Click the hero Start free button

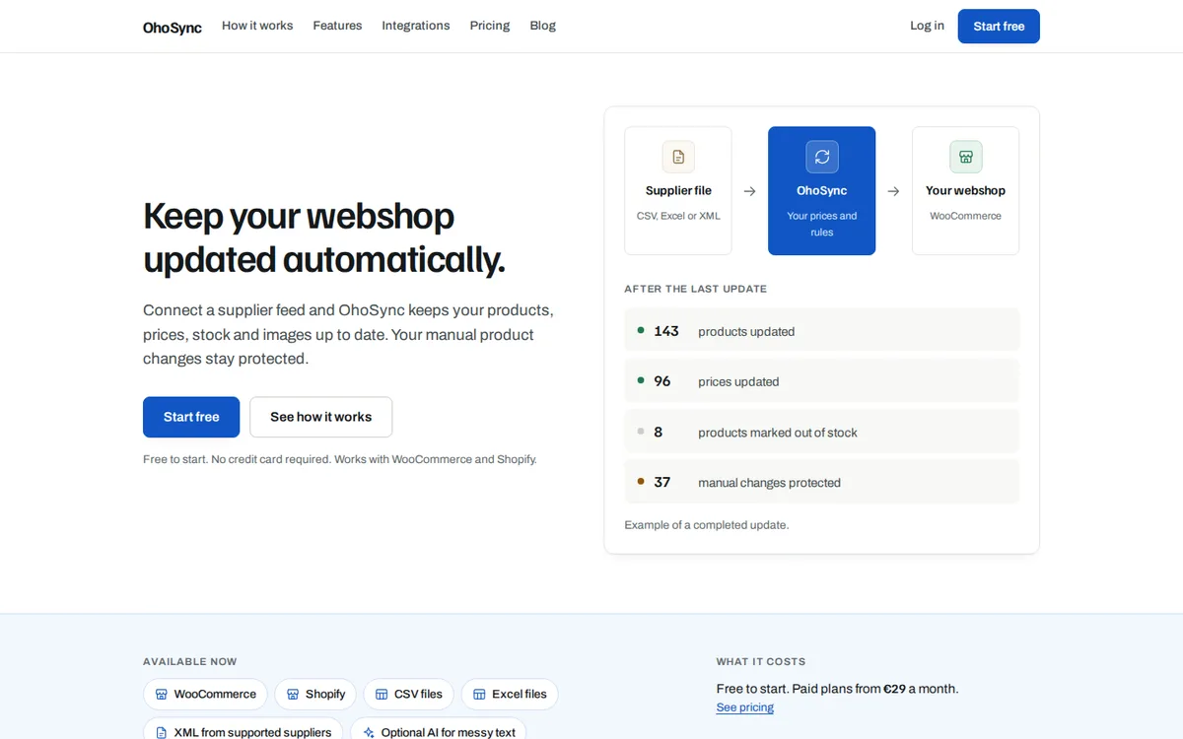(x=191, y=417)
